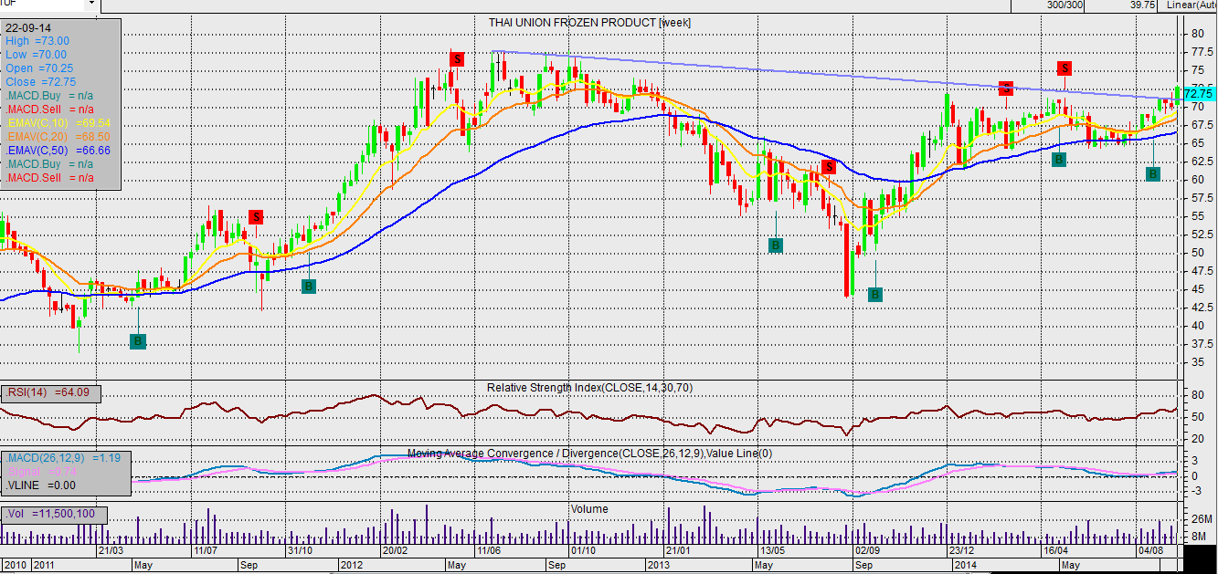
Task: Select Buy marker above 04/08 date label
Action: (x=1153, y=173)
